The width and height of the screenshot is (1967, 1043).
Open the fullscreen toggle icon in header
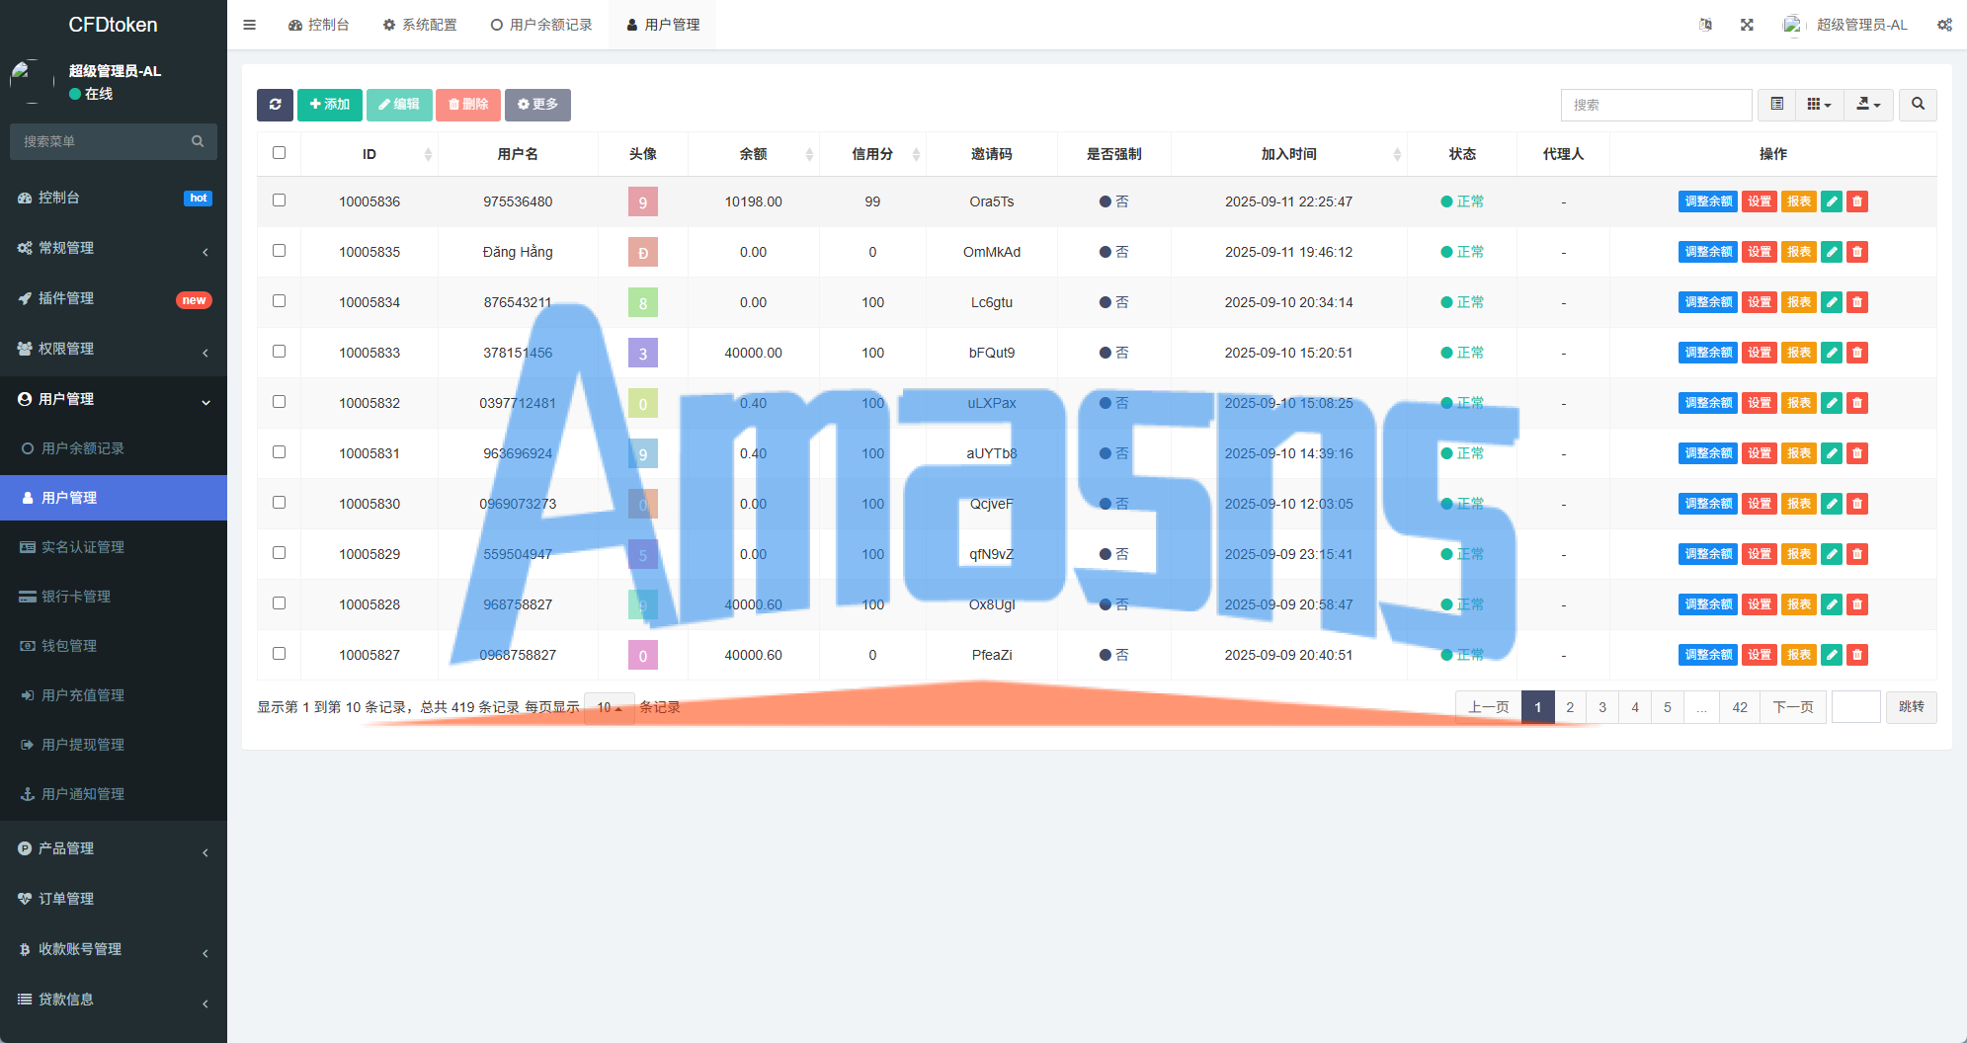[x=1747, y=25]
